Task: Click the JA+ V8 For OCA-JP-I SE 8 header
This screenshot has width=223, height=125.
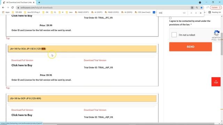Action: pyautogui.click(x=82, y=49)
